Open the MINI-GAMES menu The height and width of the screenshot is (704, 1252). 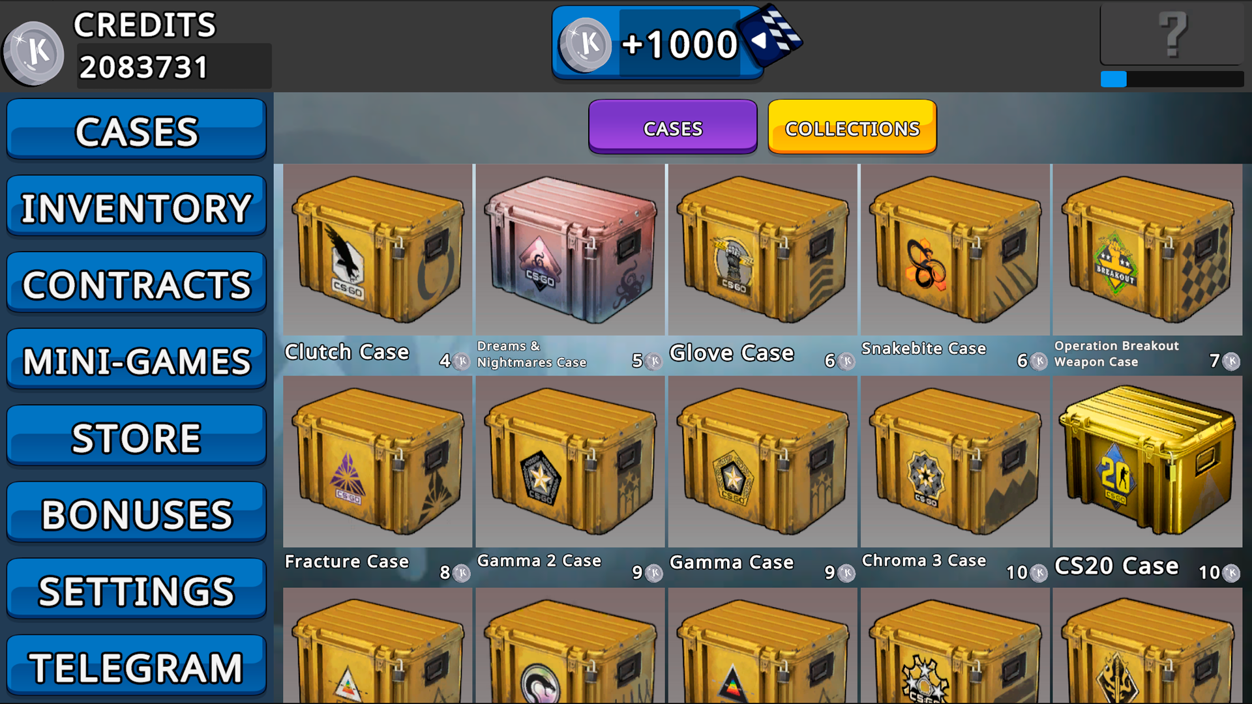[136, 359]
